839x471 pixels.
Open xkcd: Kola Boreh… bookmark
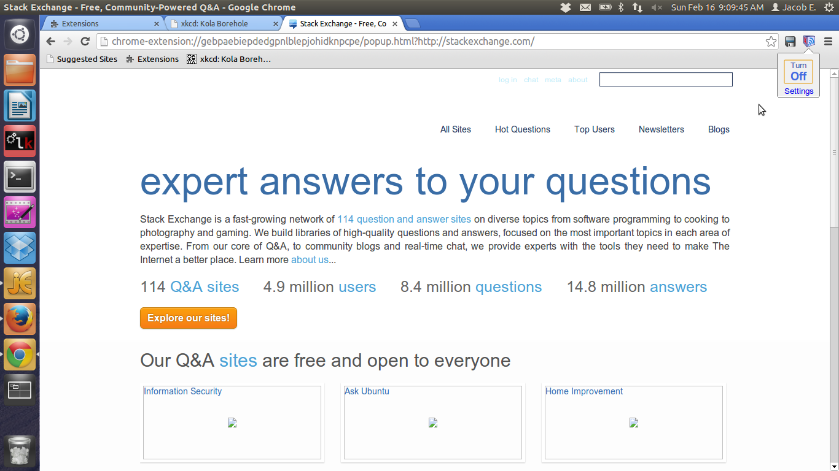click(x=228, y=59)
